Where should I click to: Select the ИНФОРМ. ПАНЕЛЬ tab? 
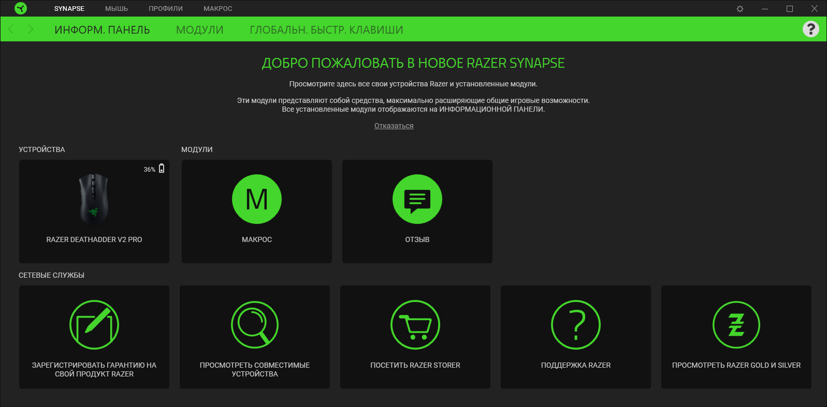pyautogui.click(x=102, y=30)
